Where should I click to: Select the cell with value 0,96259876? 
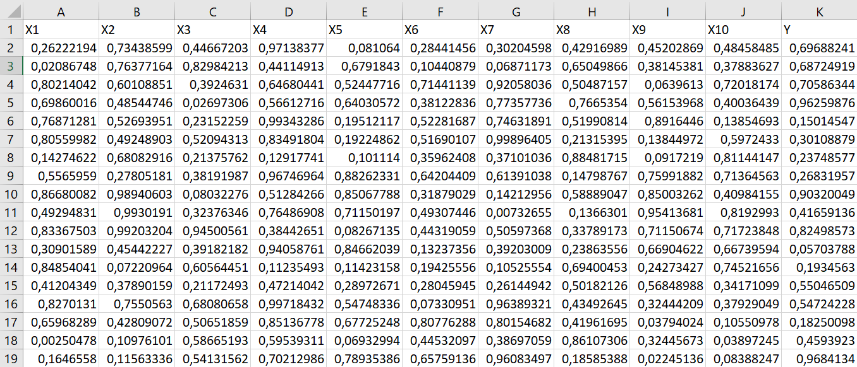tap(819, 103)
